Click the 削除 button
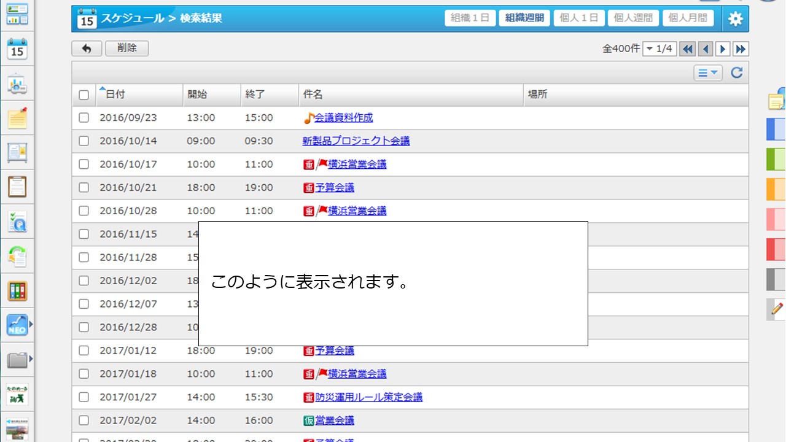 pos(127,48)
